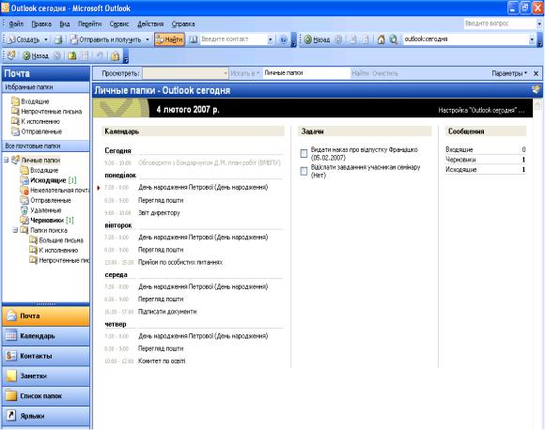The height and width of the screenshot is (430, 545).
Task: Click the Введите вопрос help field
Action: click(x=500, y=23)
